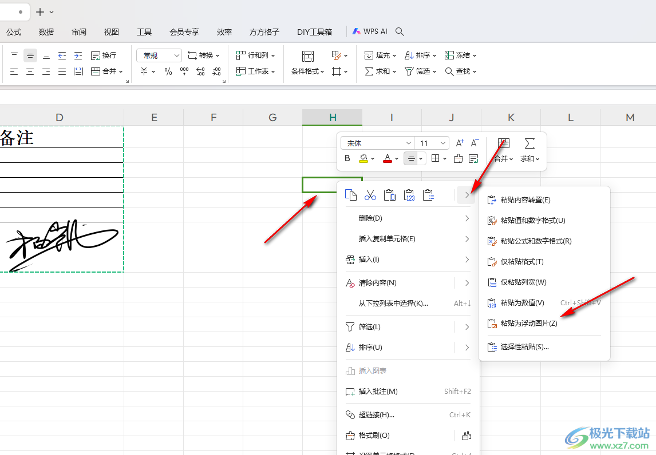Click the align left icon in ribbon
This screenshot has width=656, height=455.
click(x=14, y=71)
